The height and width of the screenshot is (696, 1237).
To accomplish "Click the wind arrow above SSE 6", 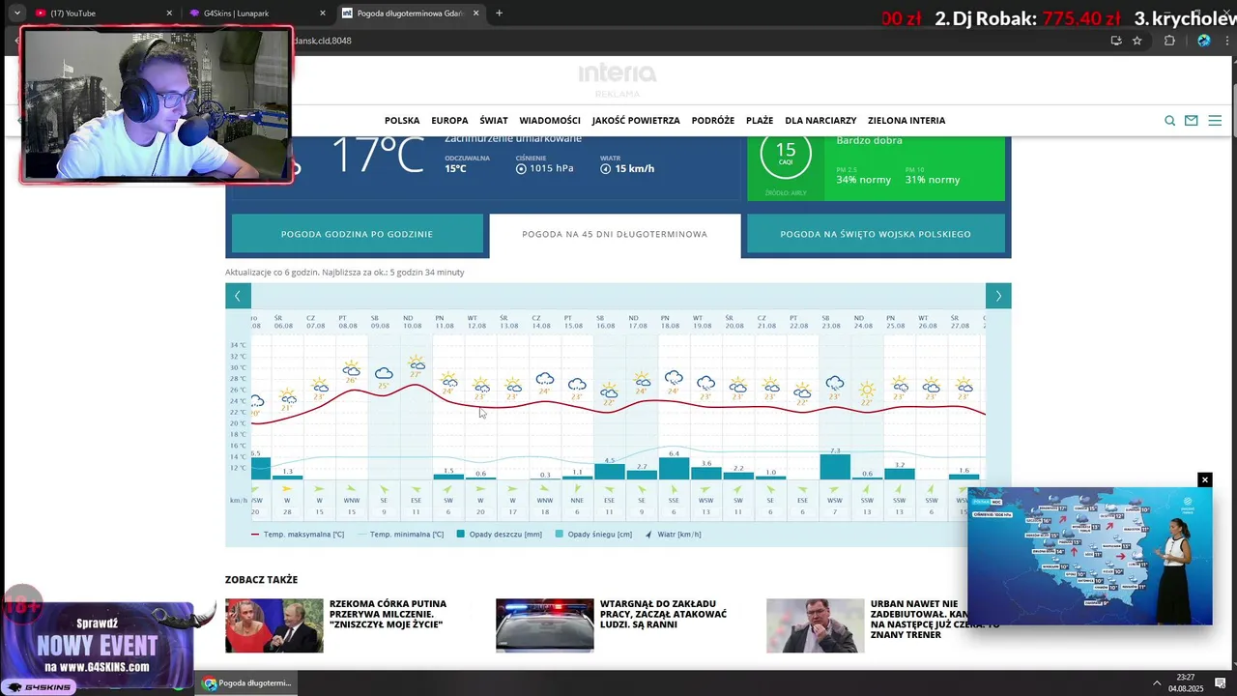I will pyautogui.click(x=674, y=489).
